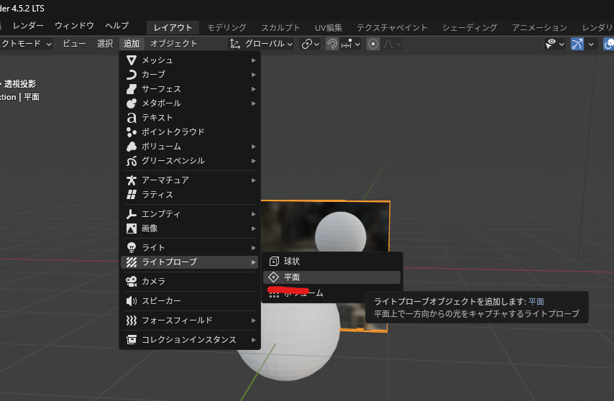Toggle viewport gizmo display button
614x401 pixels.
click(x=577, y=44)
